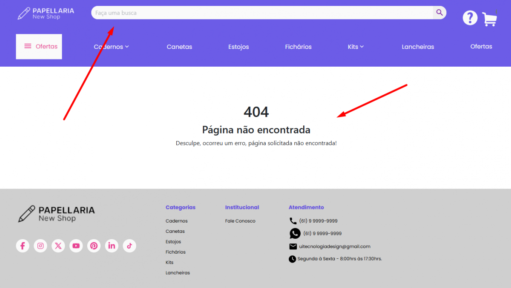The height and width of the screenshot is (288, 511).
Task: Open the Instagram social icon
Action: (40, 246)
